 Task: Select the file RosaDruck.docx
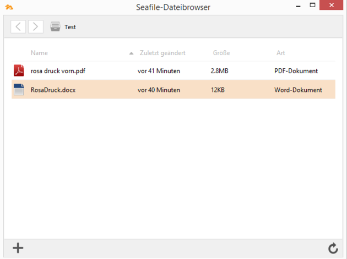click(x=53, y=90)
